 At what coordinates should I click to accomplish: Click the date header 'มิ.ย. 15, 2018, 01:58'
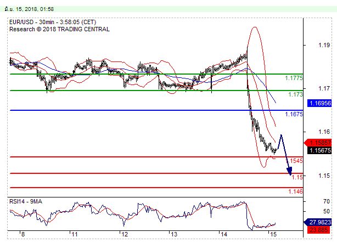(30, 9)
